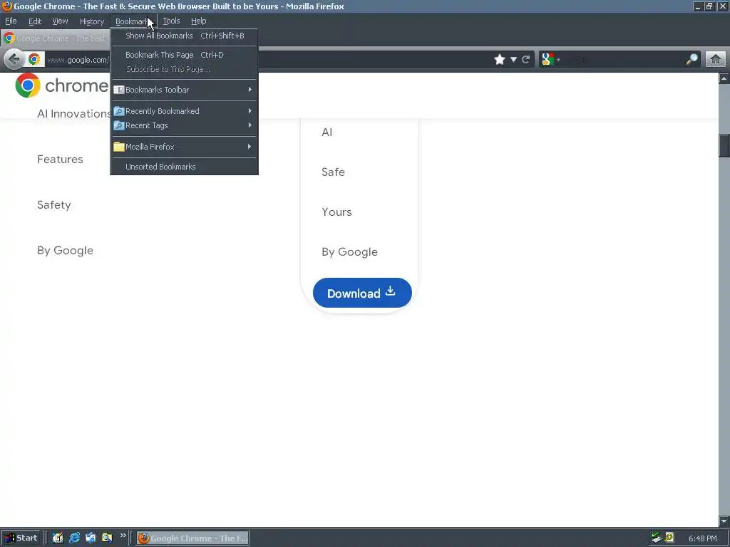Close the open Bookmarks menu header
The height and width of the screenshot is (547, 730).
[133, 21]
